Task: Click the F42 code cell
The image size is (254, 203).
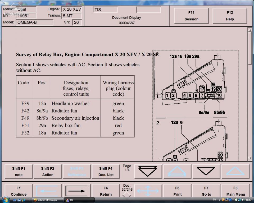Action: pos(25,111)
